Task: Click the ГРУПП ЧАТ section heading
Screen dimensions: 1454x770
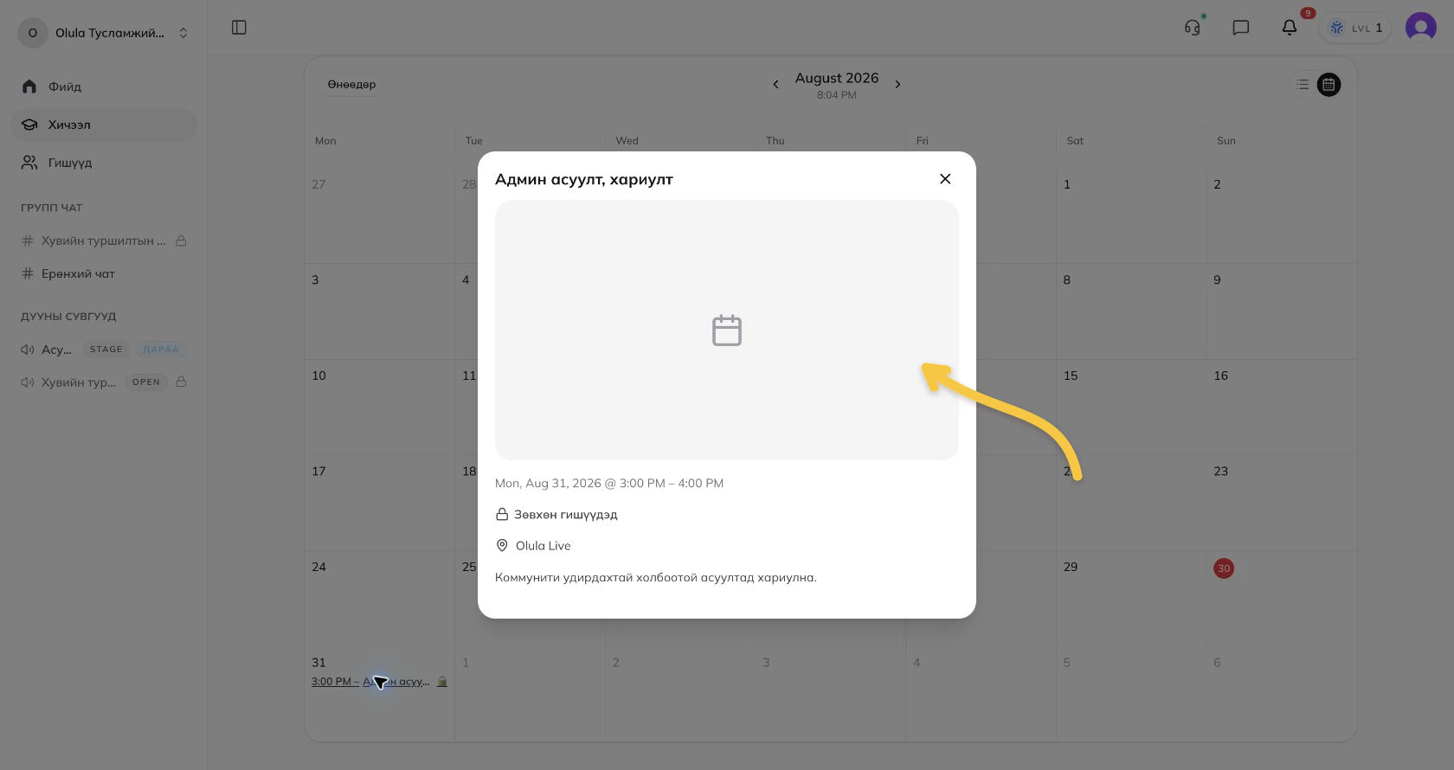Action: coord(52,208)
